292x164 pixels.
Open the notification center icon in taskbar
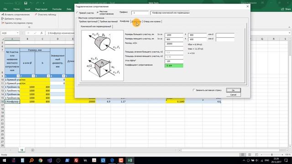click(x=286, y=160)
